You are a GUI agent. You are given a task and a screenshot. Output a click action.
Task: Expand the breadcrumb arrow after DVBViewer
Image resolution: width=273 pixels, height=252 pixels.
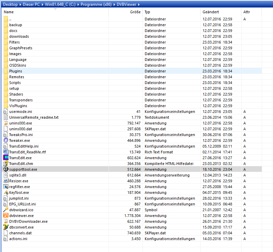[139, 4]
